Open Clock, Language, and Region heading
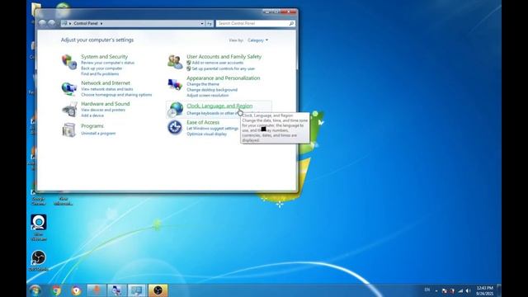Viewport: 528px width, 297px height. click(x=219, y=106)
